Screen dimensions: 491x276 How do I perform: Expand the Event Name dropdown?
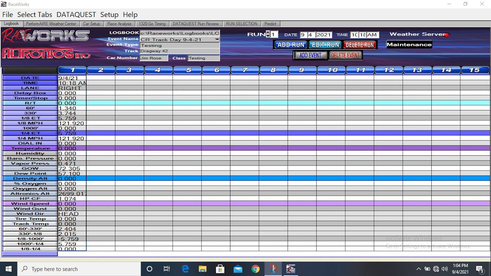(217, 40)
